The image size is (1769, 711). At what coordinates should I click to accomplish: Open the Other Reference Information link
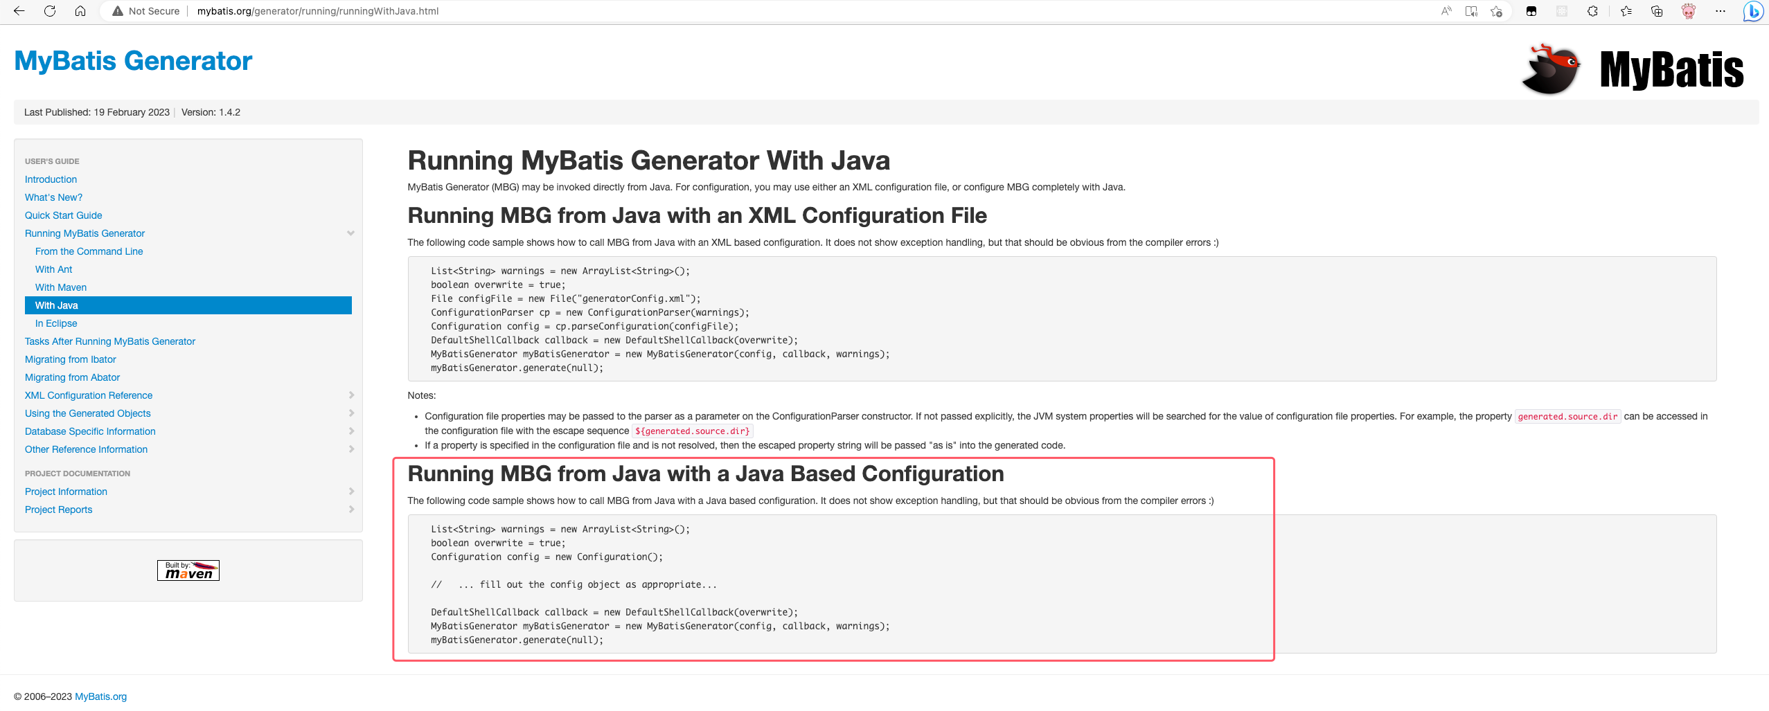coord(86,449)
